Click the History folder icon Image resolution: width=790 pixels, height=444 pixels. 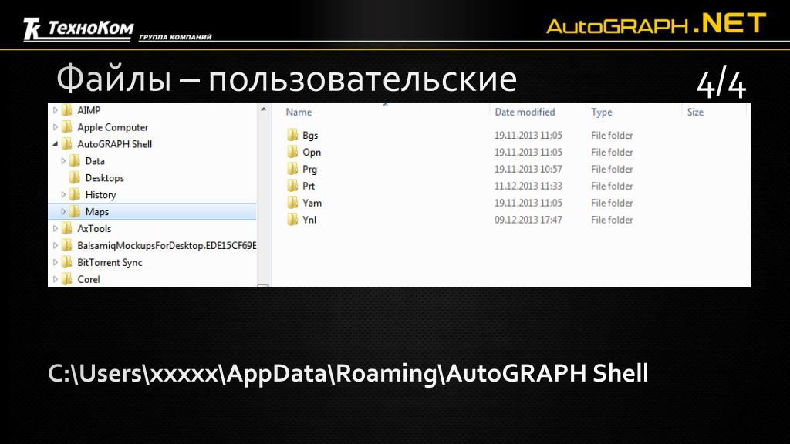75,195
